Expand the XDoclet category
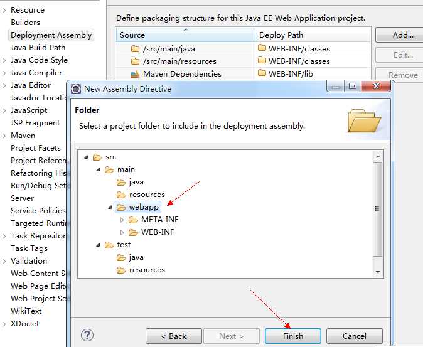423x347 pixels. pos(4,324)
